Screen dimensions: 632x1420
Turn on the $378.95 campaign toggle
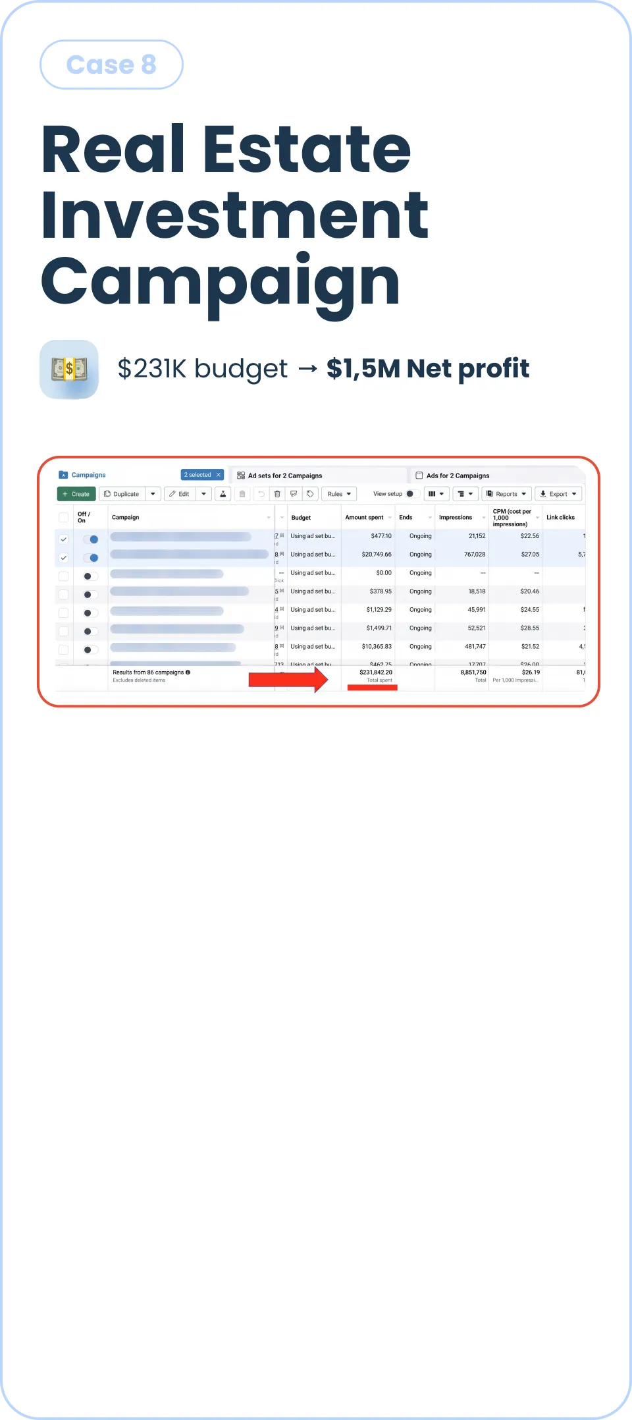click(91, 595)
